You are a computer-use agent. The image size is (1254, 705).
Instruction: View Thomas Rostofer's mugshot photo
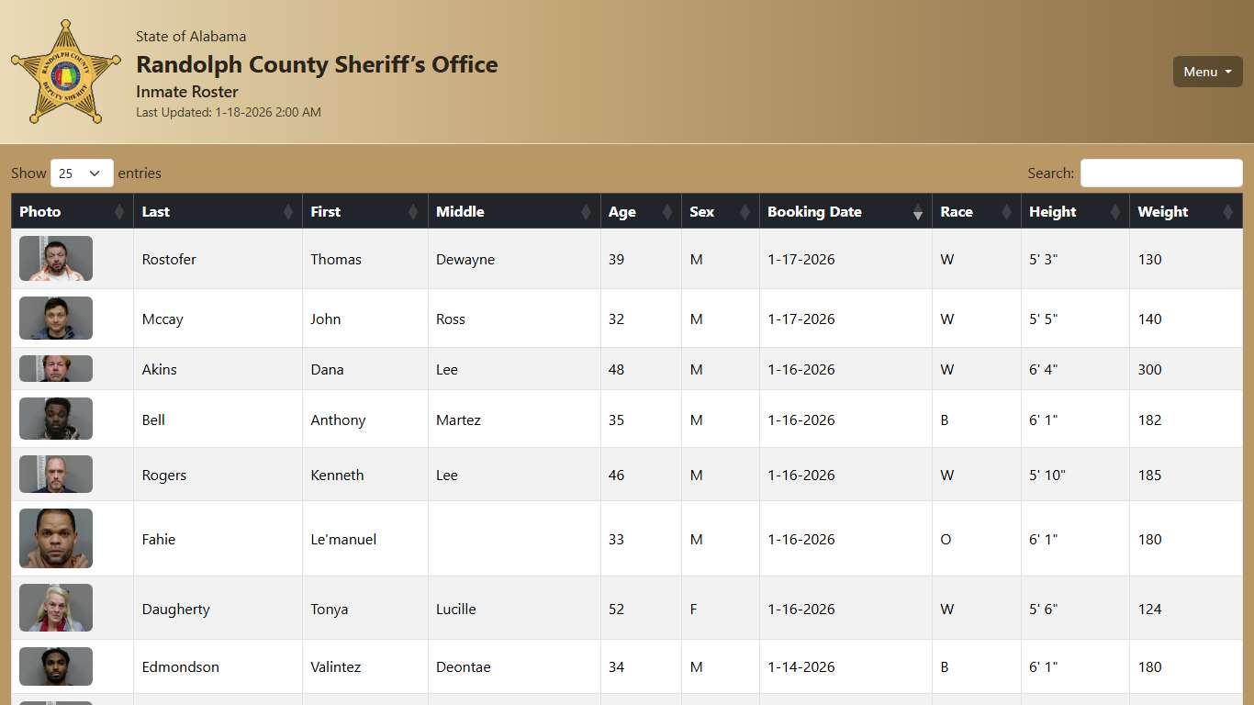[x=55, y=259]
